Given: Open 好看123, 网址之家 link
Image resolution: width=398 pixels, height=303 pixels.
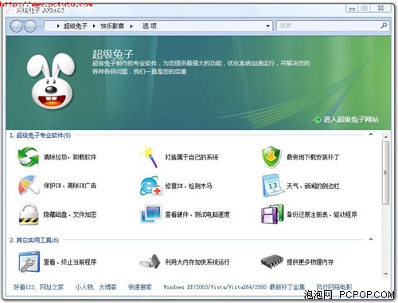Looking at the screenshot, I should pos(39,287).
